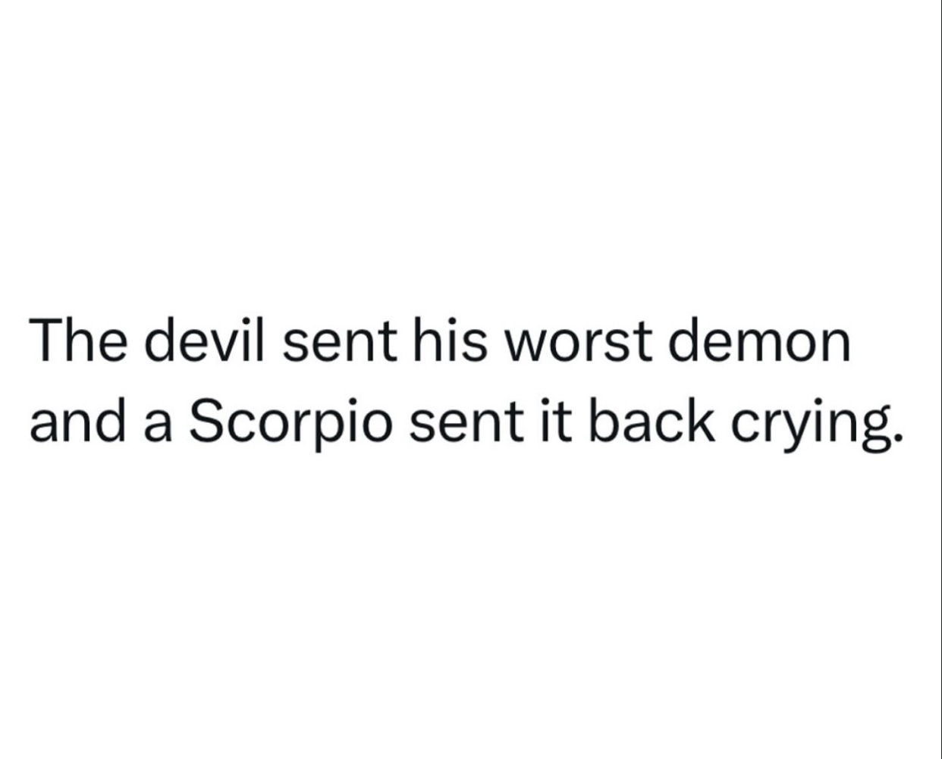This screenshot has height=759, width=942.
Task: Click the word "and" starting second line
Action: 77,418
